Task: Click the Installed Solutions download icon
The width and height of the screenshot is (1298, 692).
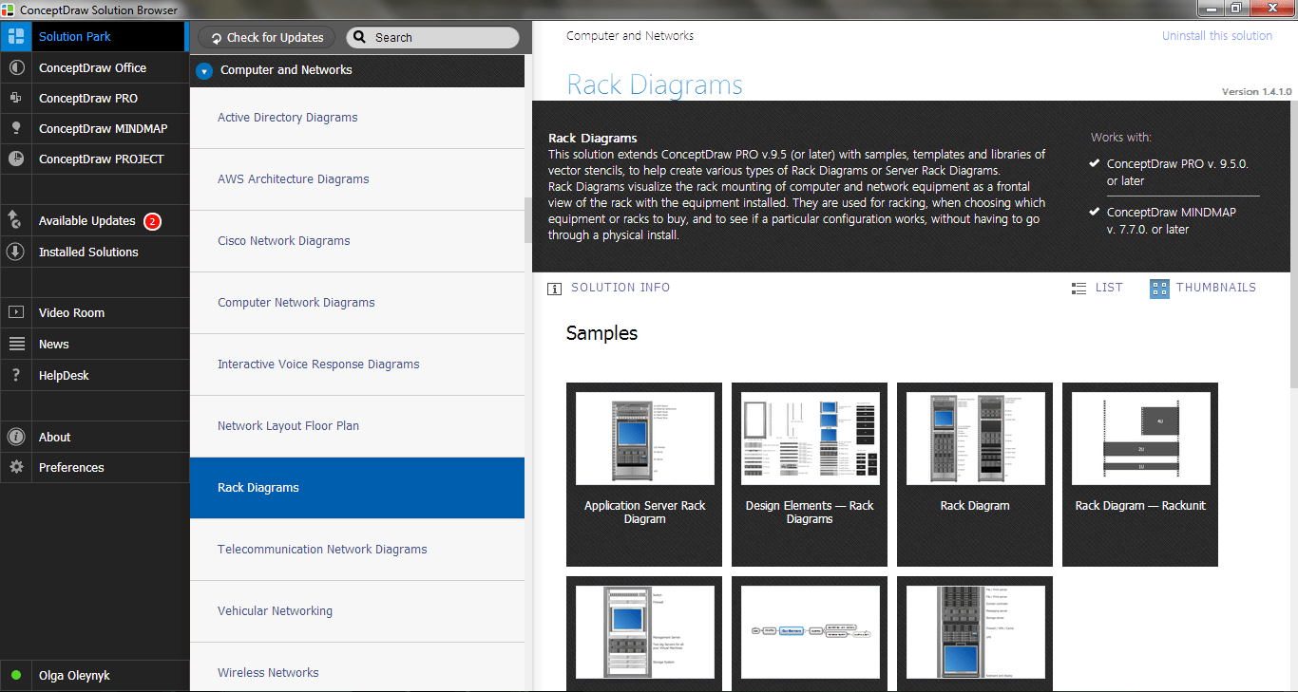Action: click(15, 252)
